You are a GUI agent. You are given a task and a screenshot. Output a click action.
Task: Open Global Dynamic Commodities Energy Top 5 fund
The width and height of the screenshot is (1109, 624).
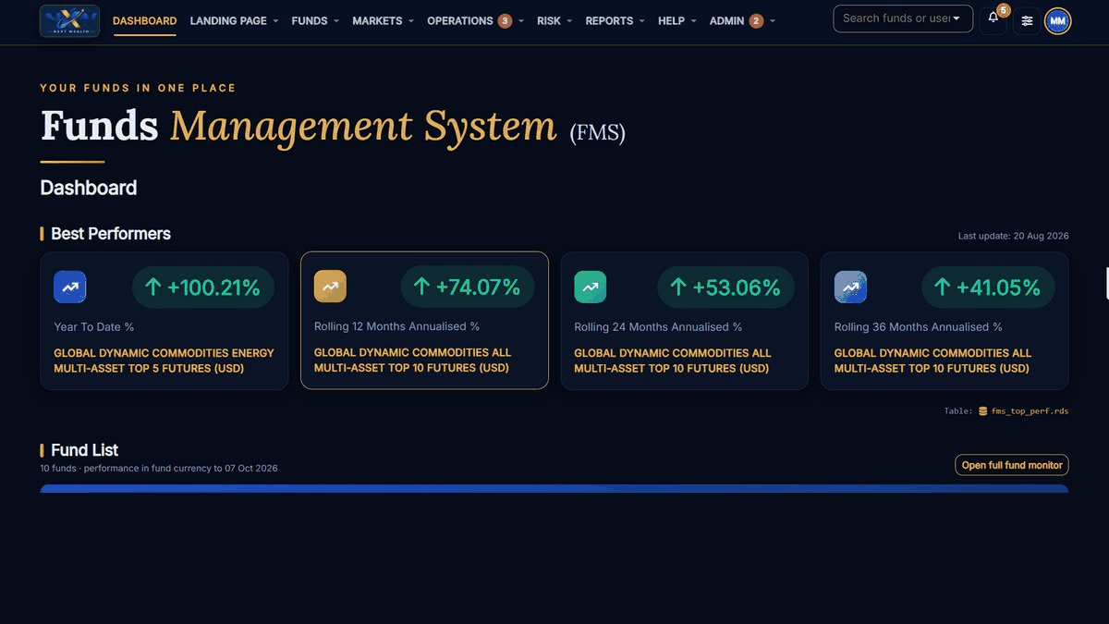pyautogui.click(x=164, y=361)
